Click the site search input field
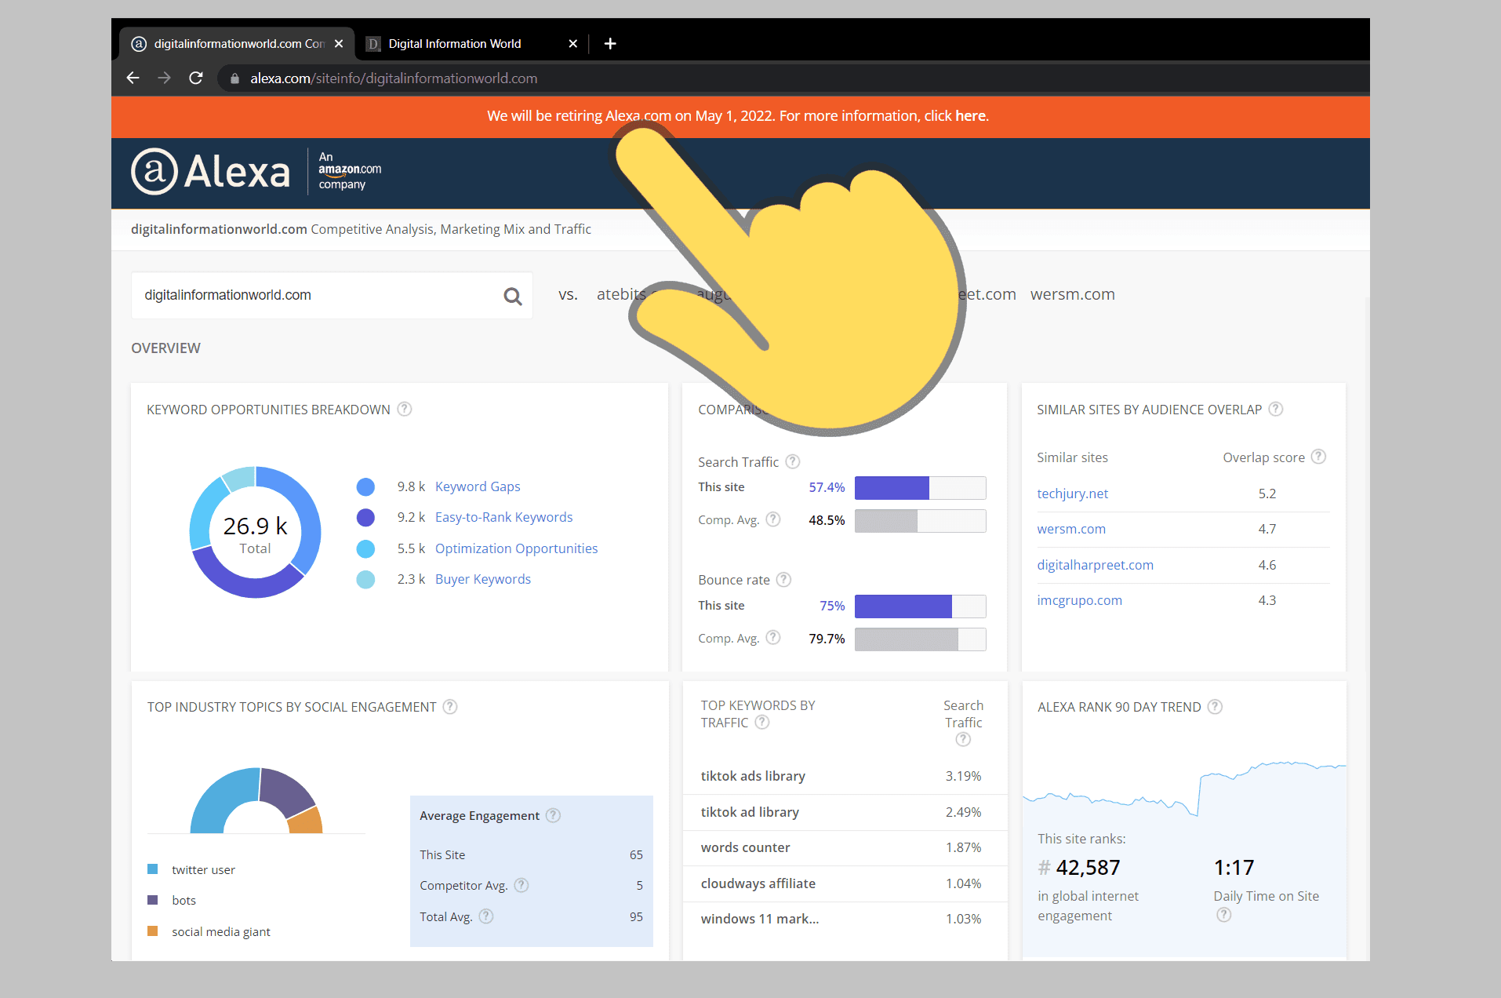The image size is (1501, 998). (318, 295)
